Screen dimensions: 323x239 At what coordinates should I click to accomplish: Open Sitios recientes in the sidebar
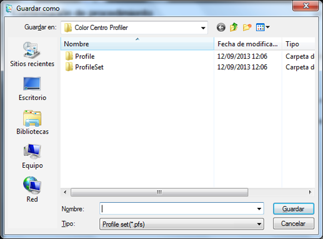click(32, 54)
